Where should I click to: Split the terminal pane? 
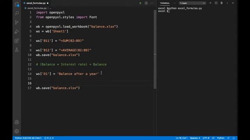point(216,3)
